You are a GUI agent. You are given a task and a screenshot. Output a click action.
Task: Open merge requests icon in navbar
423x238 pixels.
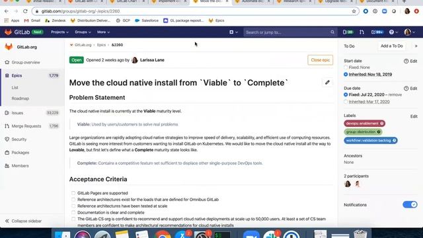[362, 32]
